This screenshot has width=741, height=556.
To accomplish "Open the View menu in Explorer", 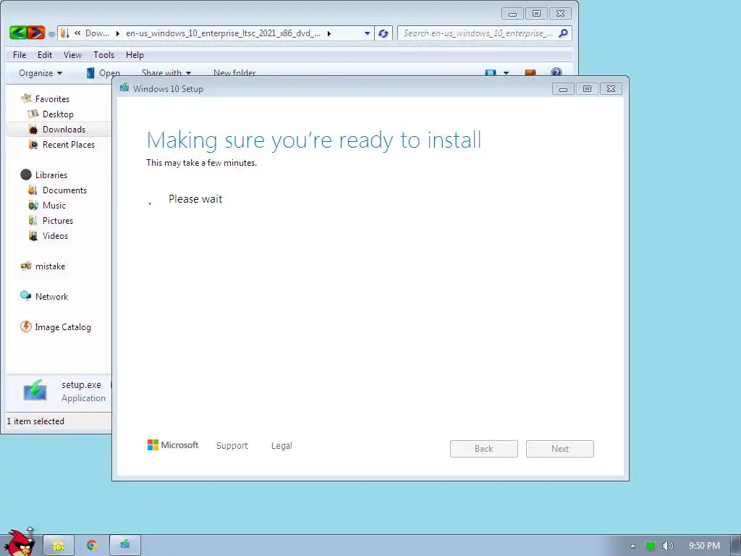I will coord(73,55).
